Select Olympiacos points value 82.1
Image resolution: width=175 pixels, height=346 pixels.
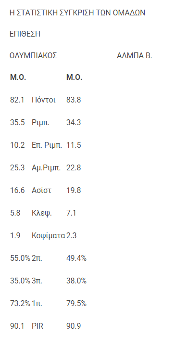pyautogui.click(x=17, y=100)
